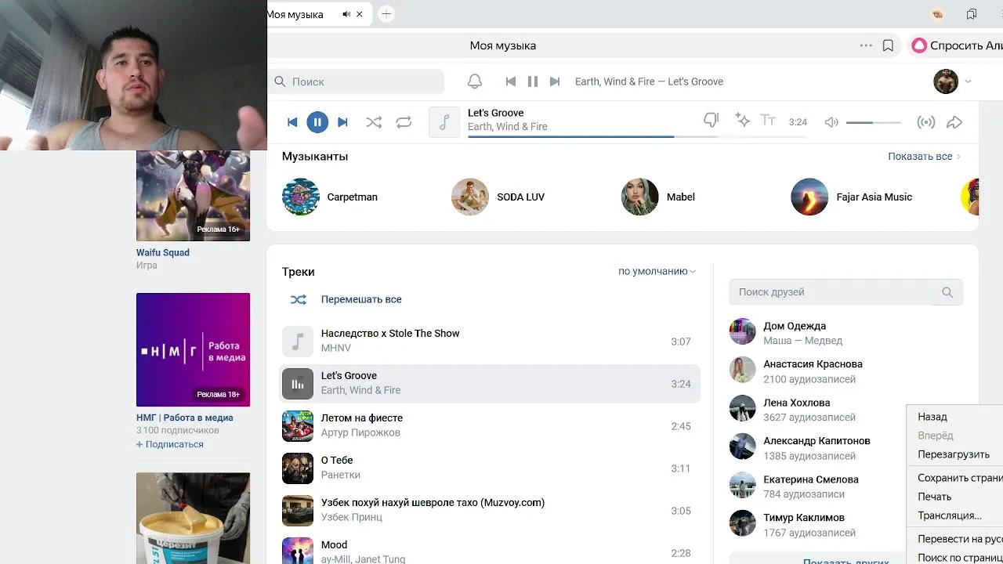
Task: Click Earth, Wind & Fire artist in player
Action: point(508,126)
